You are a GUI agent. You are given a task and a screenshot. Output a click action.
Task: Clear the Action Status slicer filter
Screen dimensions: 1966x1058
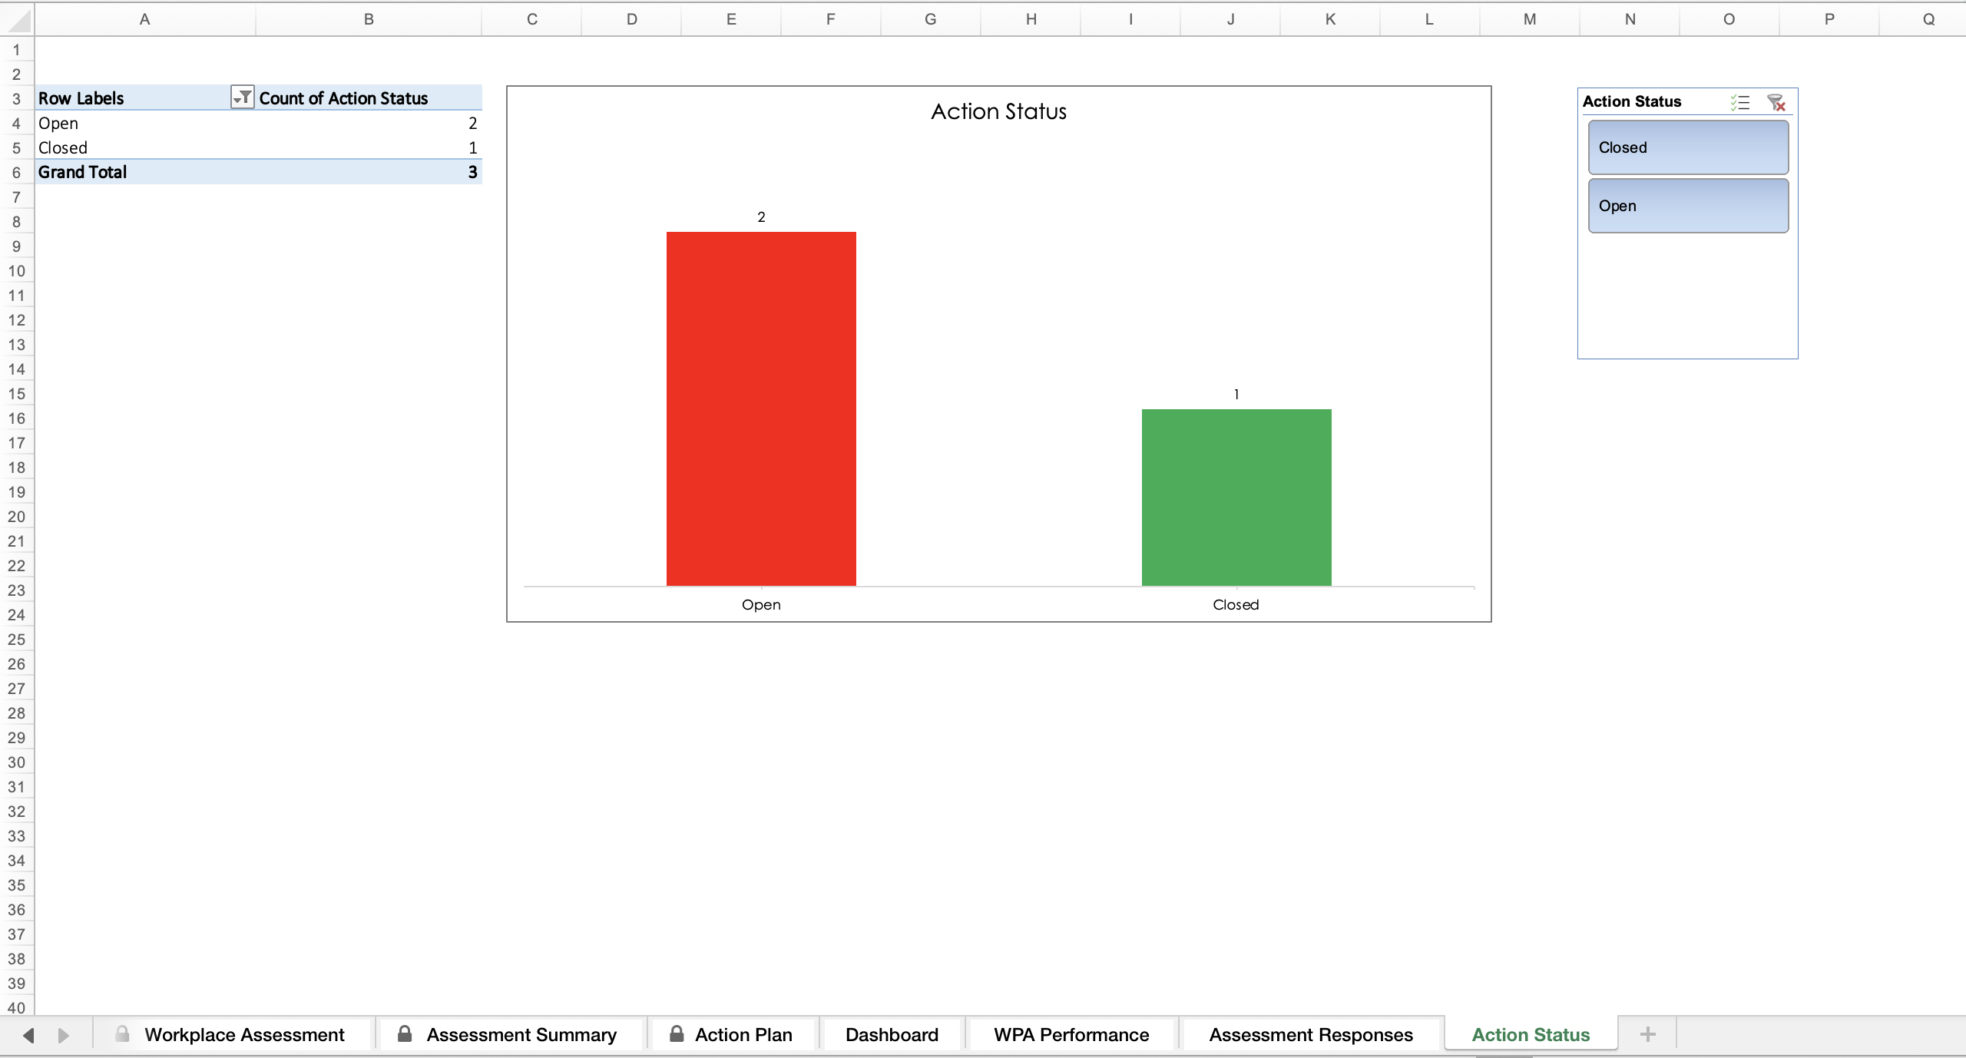click(x=1776, y=102)
